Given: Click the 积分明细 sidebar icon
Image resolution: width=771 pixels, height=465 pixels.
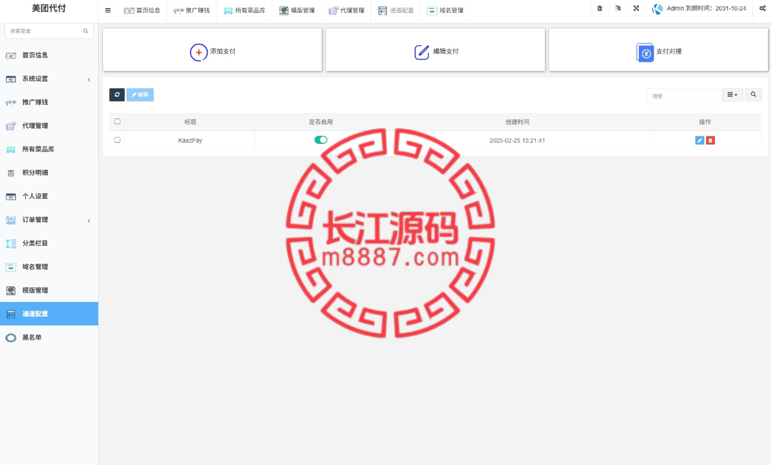Looking at the screenshot, I should [x=10, y=173].
